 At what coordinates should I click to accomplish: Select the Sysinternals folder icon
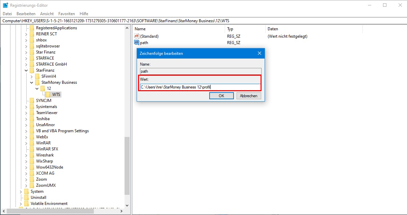tap(32, 107)
